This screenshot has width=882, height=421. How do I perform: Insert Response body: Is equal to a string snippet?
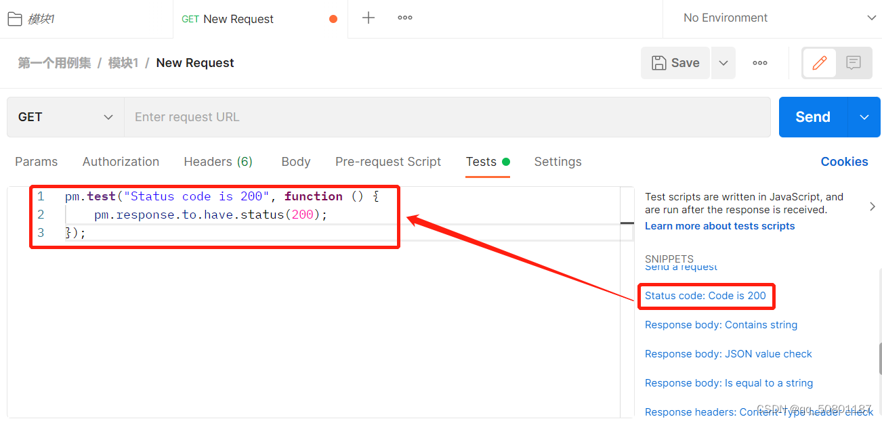(x=729, y=383)
